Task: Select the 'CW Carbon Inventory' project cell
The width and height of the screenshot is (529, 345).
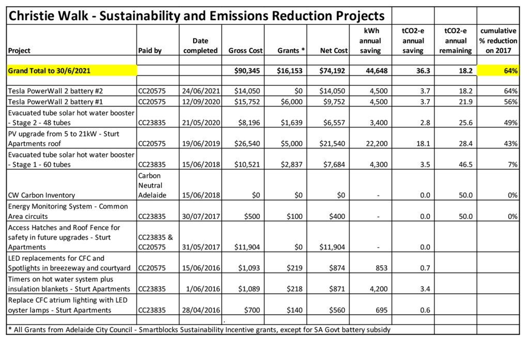Action: pos(71,194)
